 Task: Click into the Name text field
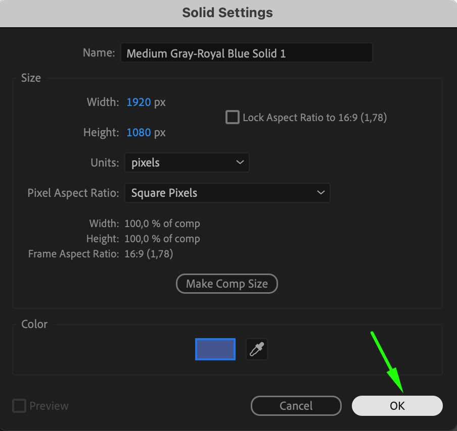pyautogui.click(x=246, y=53)
